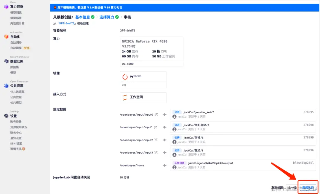Open the JackCui/华妃音频/2 dataset link
This screenshot has height=194, width=320.
196,125
